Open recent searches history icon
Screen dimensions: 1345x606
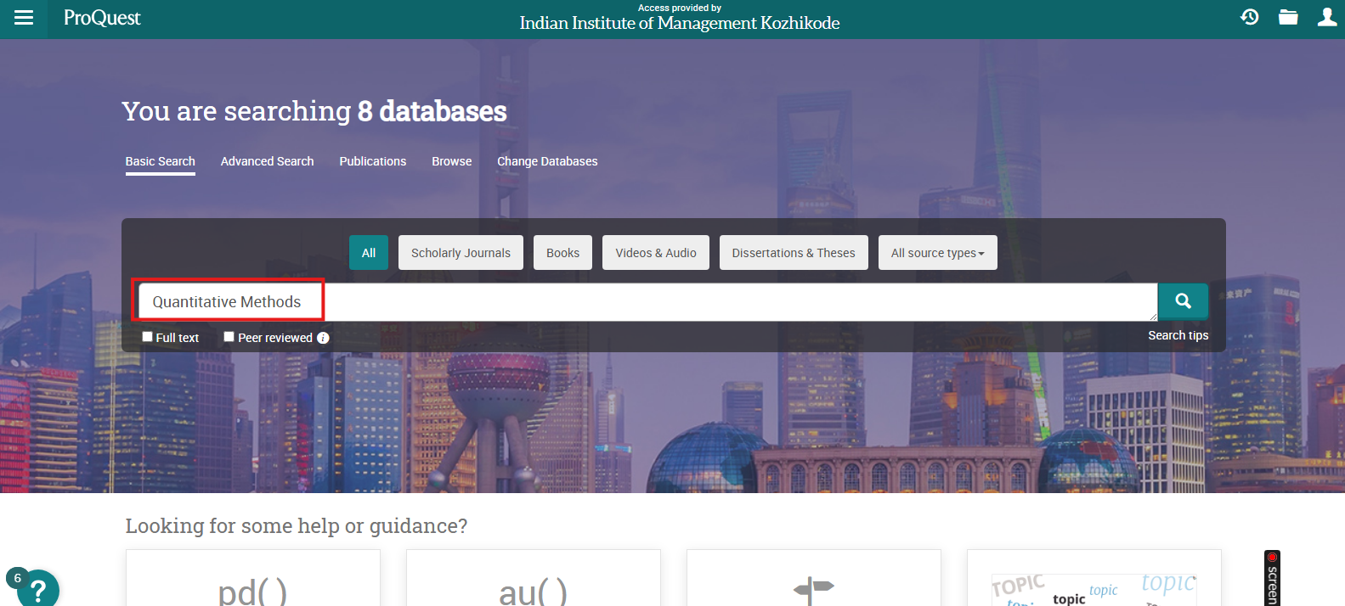(x=1249, y=17)
